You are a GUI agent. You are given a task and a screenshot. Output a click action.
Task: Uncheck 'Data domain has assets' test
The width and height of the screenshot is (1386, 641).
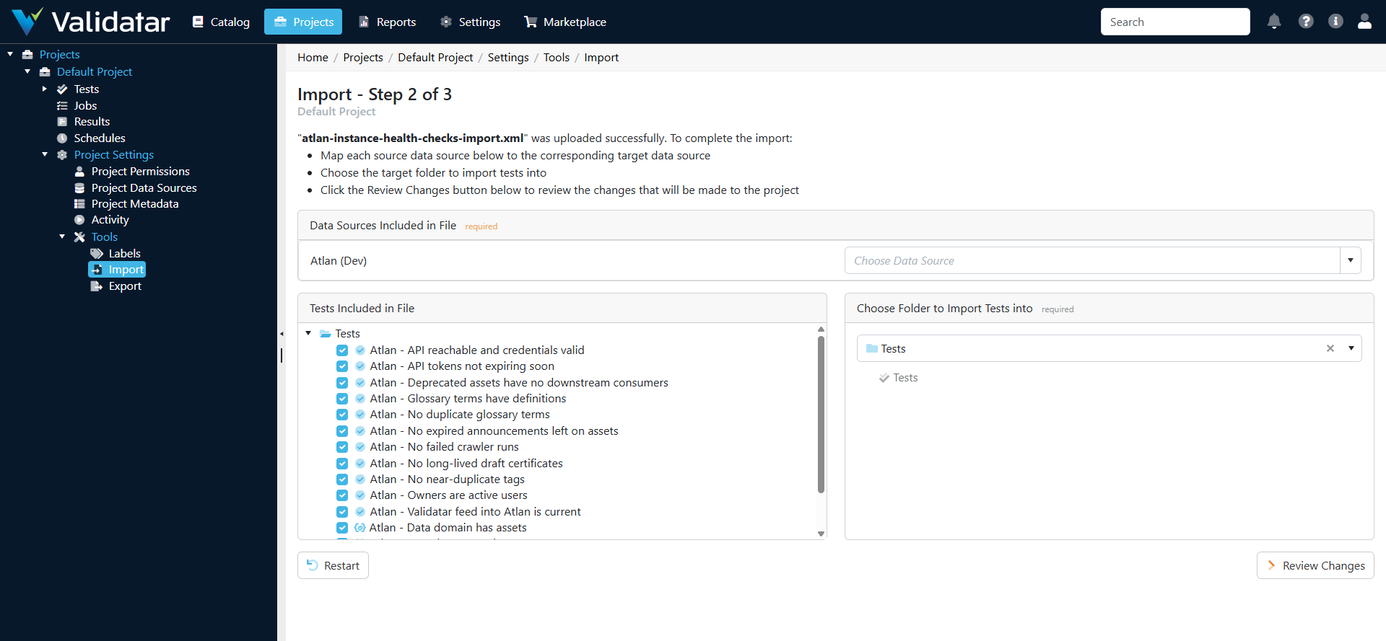tap(342, 528)
